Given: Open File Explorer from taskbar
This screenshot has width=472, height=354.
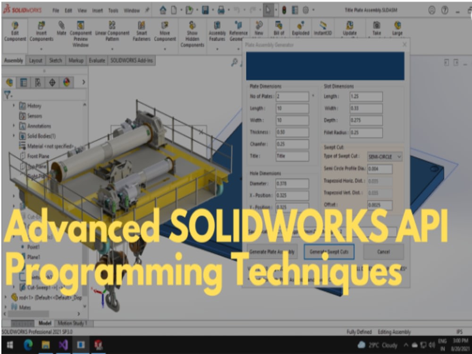Looking at the screenshot, I should [x=45, y=345].
